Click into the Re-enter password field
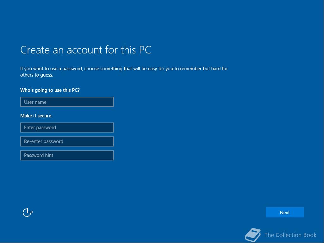324x243 pixels. coord(67,141)
